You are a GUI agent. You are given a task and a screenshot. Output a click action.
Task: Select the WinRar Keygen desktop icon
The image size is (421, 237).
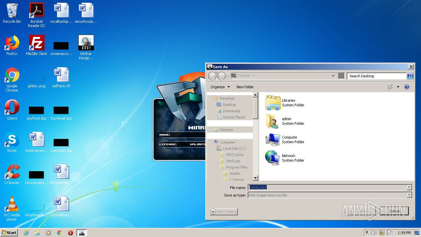click(x=86, y=47)
